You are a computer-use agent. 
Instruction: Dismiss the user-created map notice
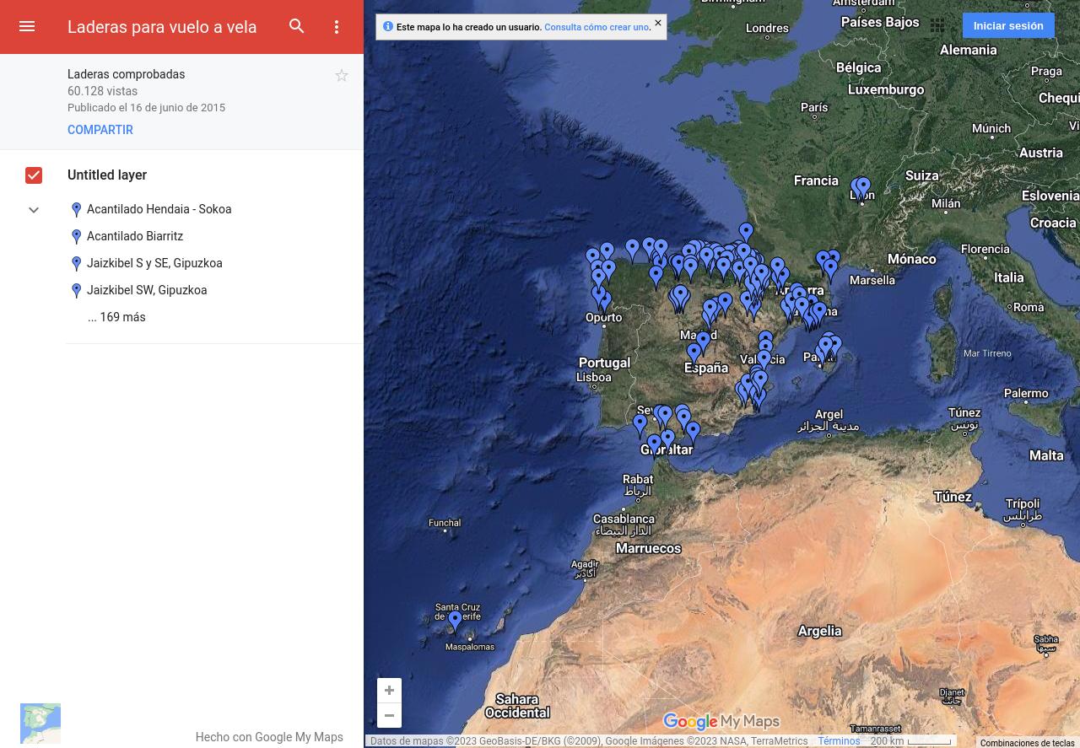pyautogui.click(x=658, y=24)
